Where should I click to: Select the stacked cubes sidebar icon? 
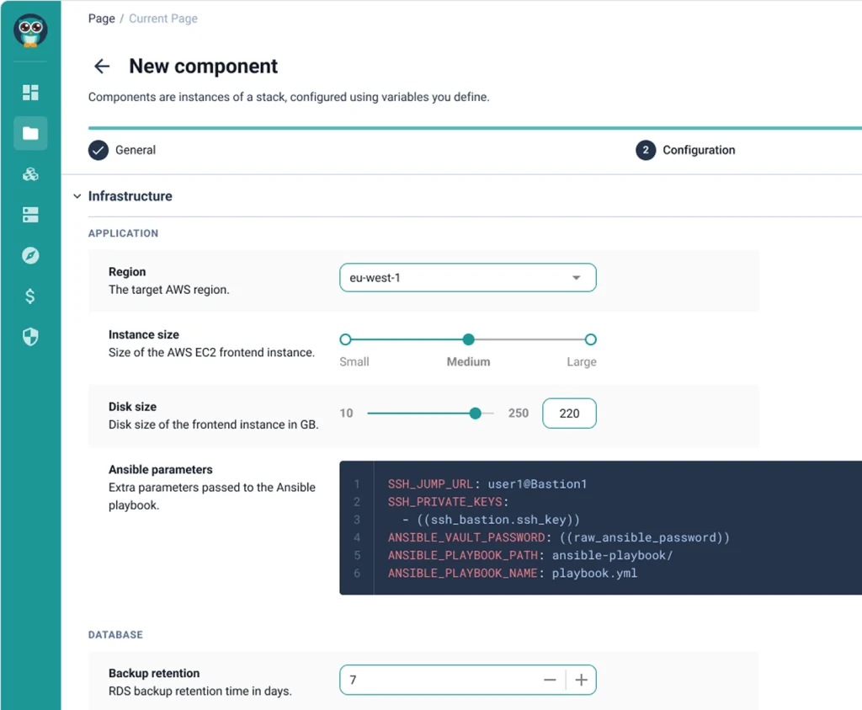coord(30,174)
